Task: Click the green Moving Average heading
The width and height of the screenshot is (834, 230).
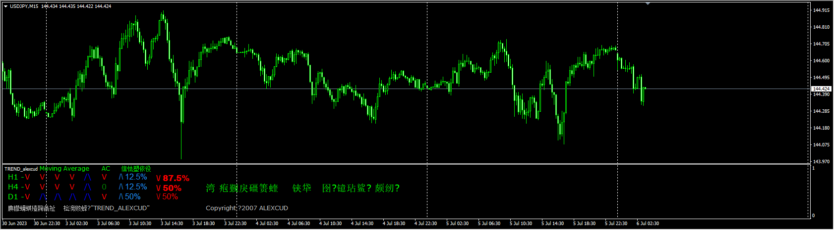Action: tap(64, 169)
